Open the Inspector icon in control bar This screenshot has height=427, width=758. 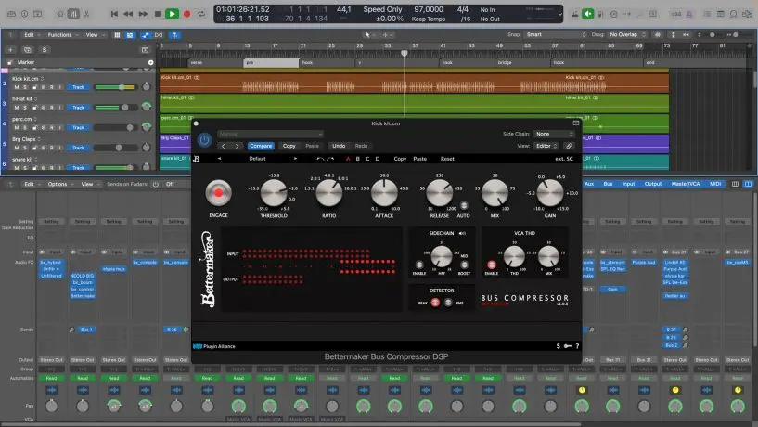point(25,14)
